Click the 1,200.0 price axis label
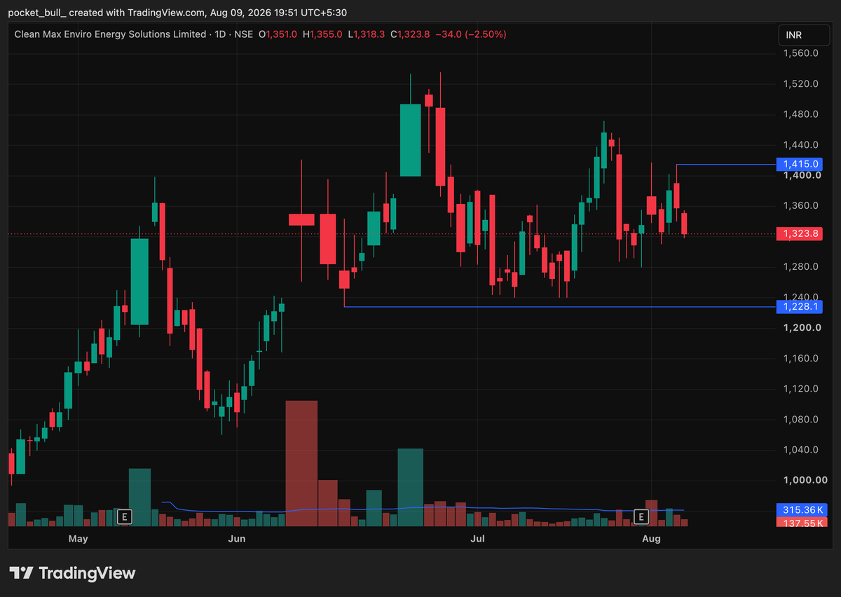 (802, 328)
